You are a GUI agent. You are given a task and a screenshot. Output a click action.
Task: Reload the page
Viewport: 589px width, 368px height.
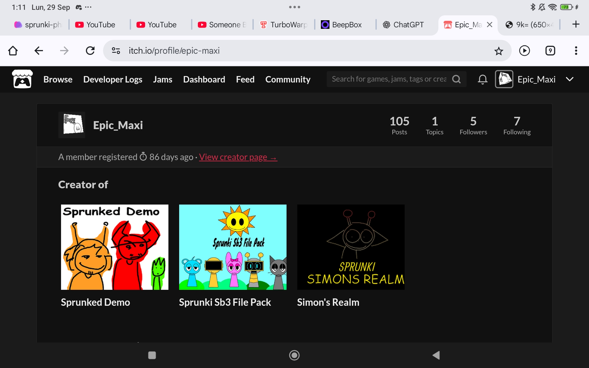point(90,51)
